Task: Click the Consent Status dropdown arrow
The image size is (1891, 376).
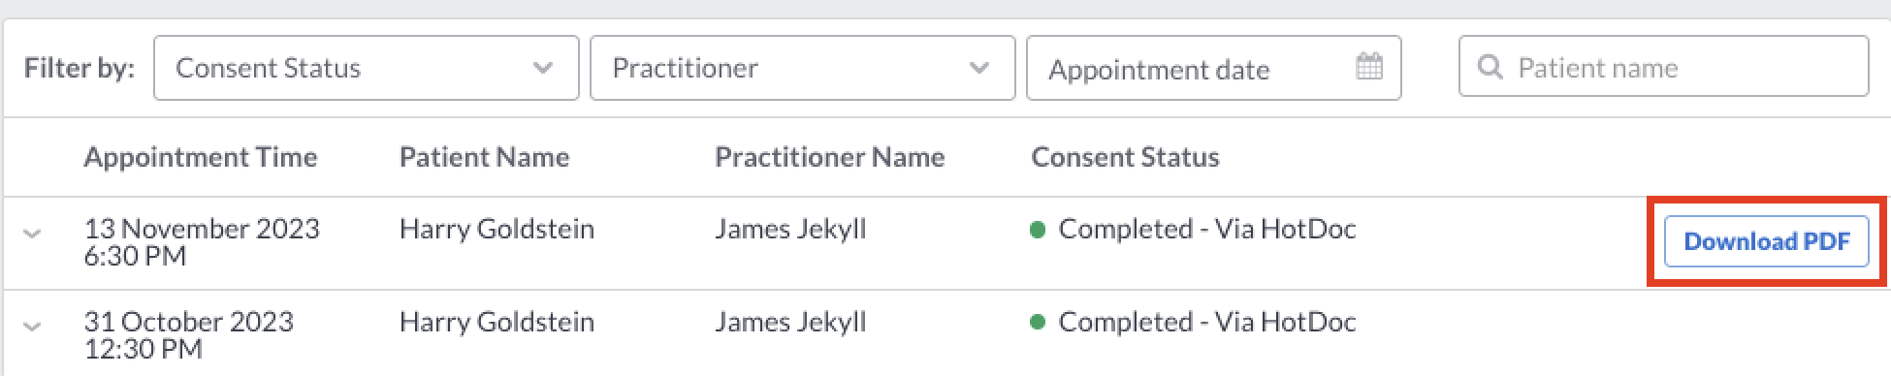Action: coord(543,68)
